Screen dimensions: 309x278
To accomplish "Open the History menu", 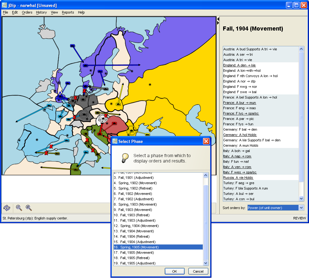I will (x=41, y=12).
